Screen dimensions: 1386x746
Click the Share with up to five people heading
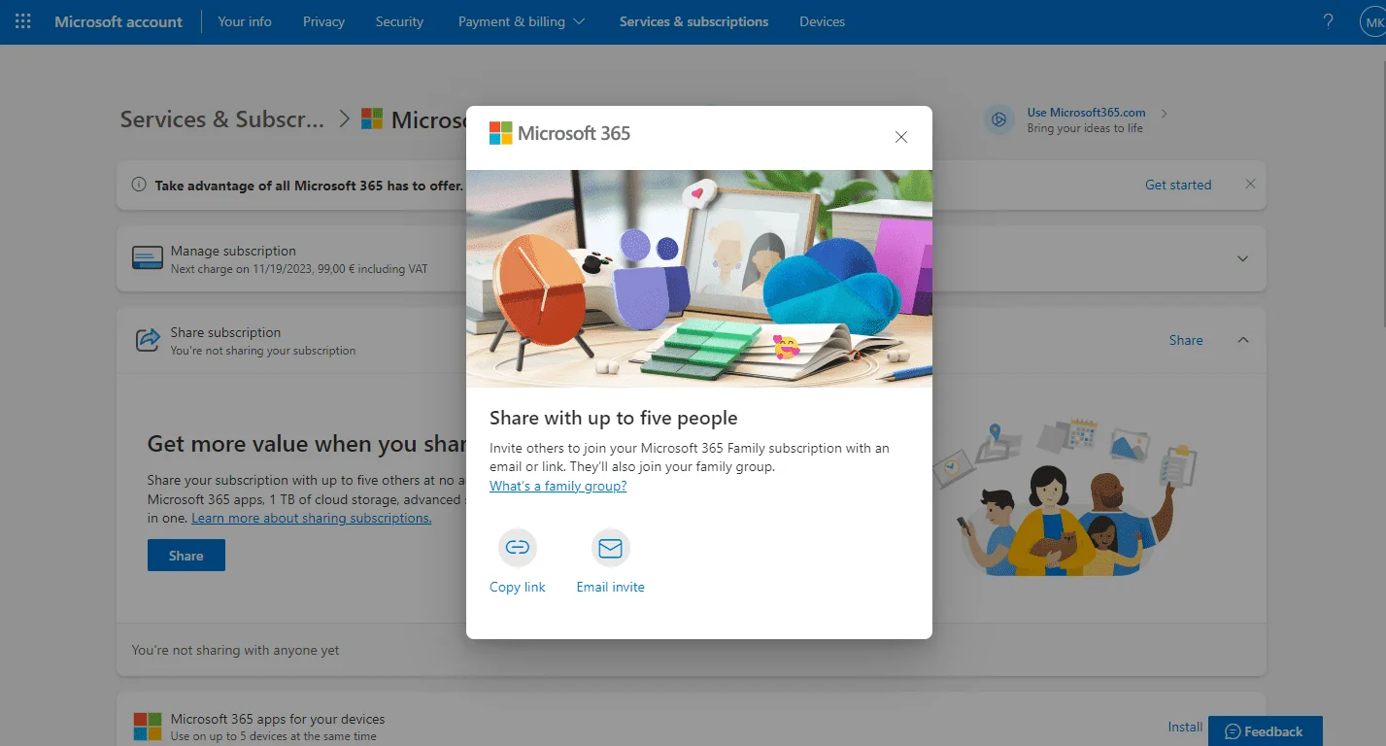pos(614,418)
